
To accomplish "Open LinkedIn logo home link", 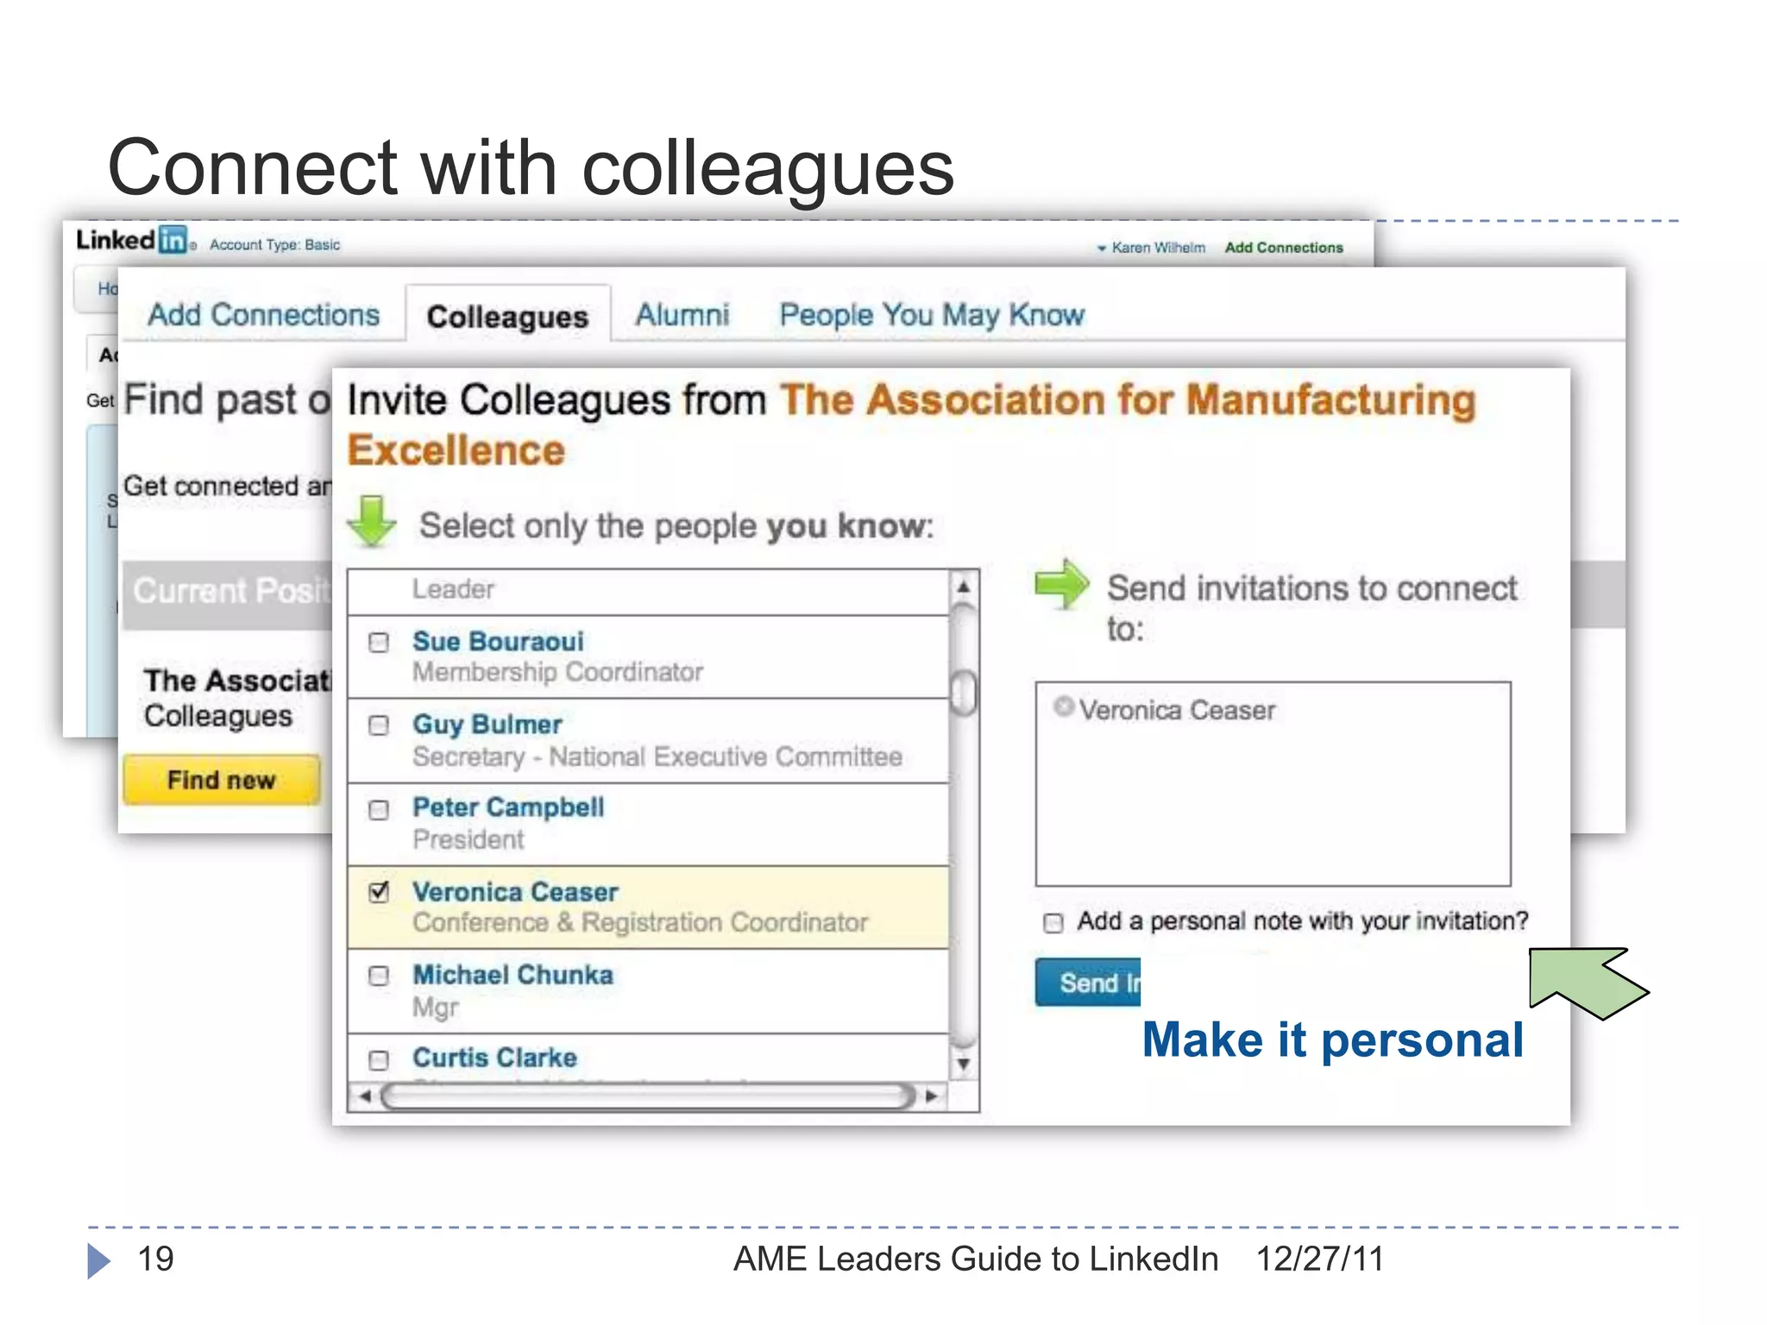I will click(132, 240).
